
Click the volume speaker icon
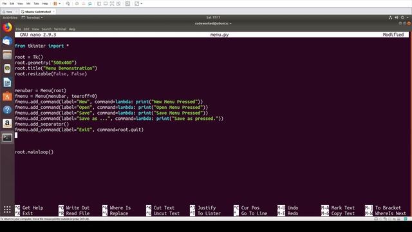397,17
